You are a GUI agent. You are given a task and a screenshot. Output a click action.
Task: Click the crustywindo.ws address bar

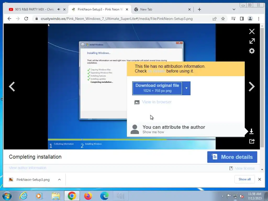click(117, 19)
